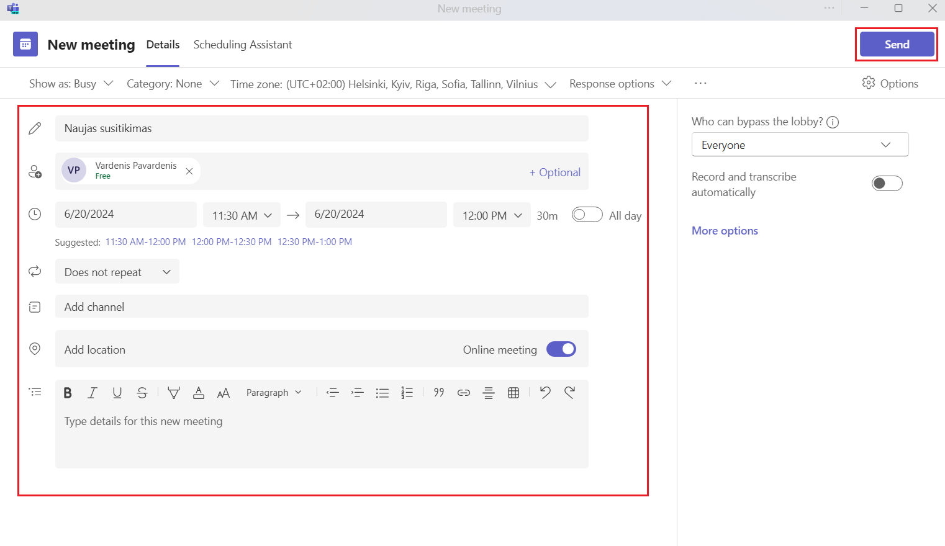Apply bold formatting in the editor
The image size is (945, 546).
tap(68, 393)
